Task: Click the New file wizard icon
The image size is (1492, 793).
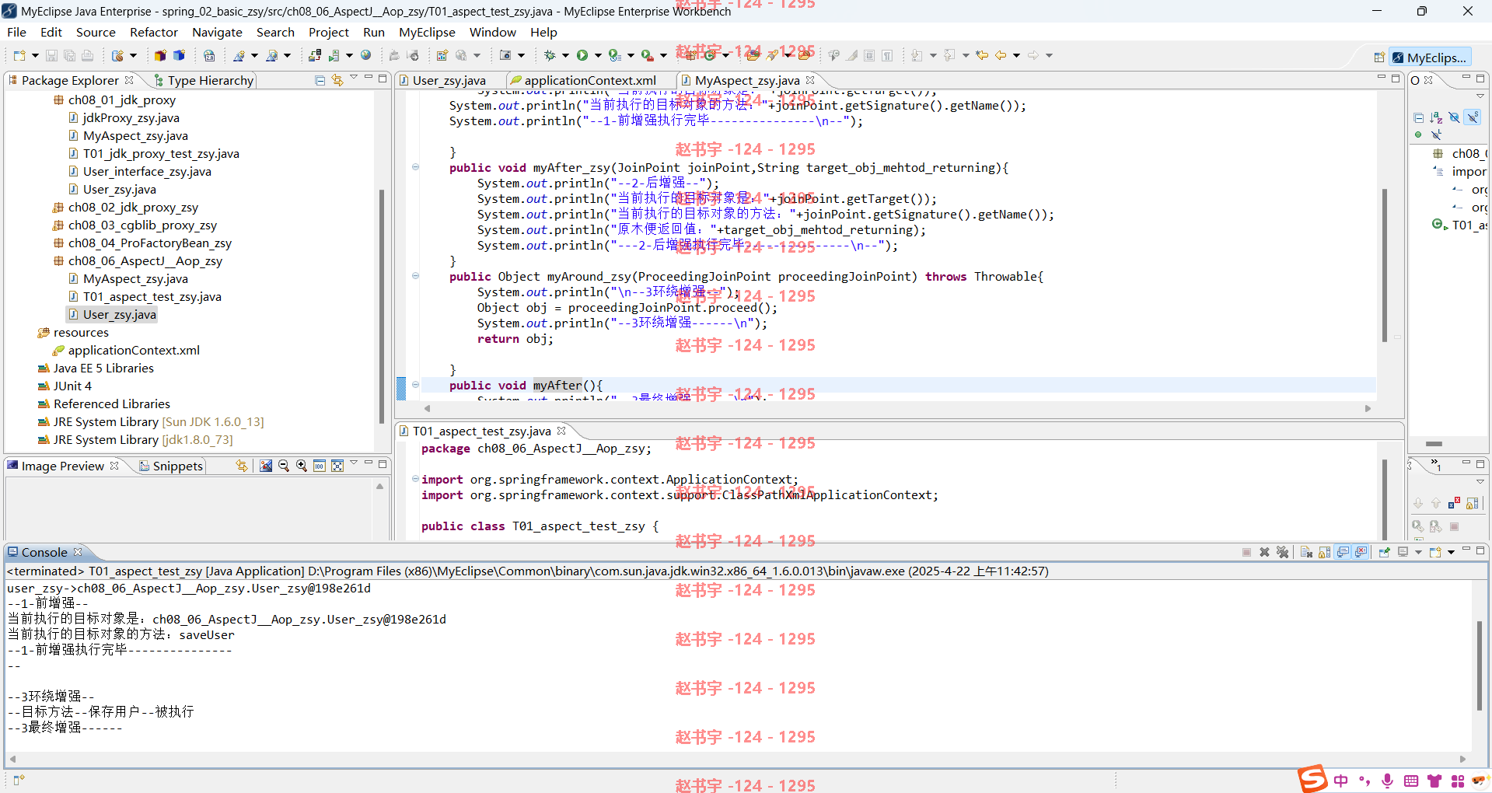Action: [19, 55]
